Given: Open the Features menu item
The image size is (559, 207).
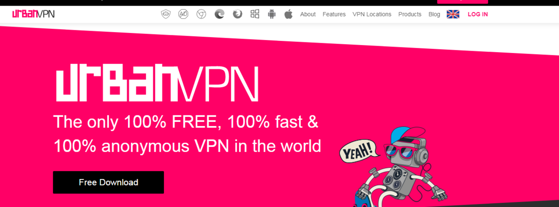Looking at the screenshot, I should [x=334, y=14].
